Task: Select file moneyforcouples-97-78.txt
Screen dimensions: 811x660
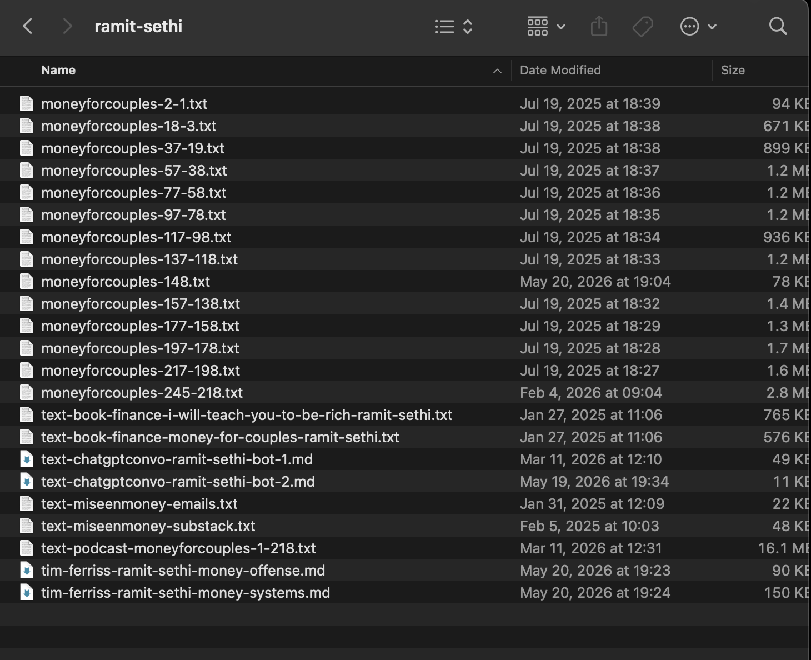Action: [133, 215]
